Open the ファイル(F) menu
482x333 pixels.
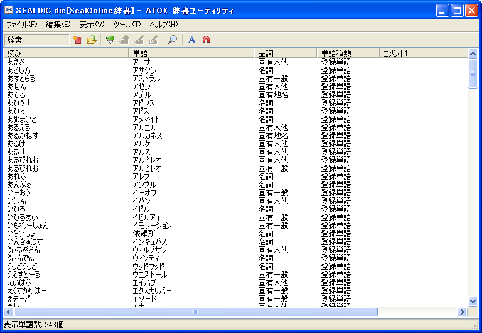tap(21, 25)
